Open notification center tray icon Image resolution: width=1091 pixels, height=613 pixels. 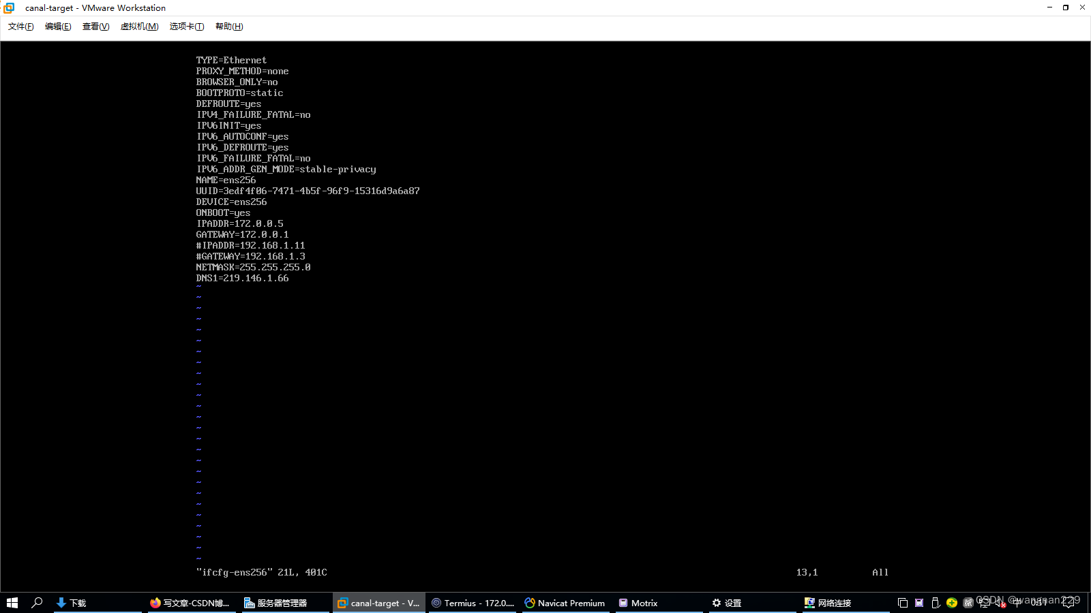tap(1068, 603)
